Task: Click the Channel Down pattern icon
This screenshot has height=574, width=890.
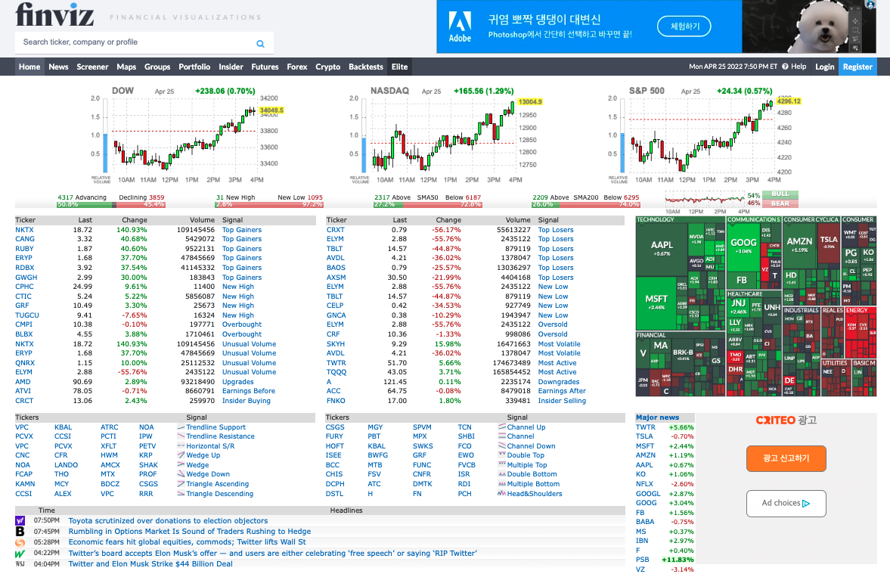Action: (x=502, y=445)
